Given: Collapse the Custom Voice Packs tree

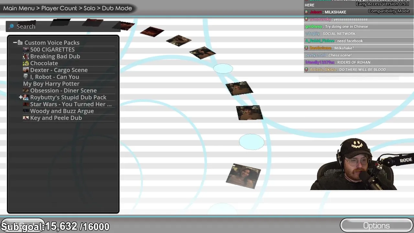Looking at the screenshot, I should [15, 42].
